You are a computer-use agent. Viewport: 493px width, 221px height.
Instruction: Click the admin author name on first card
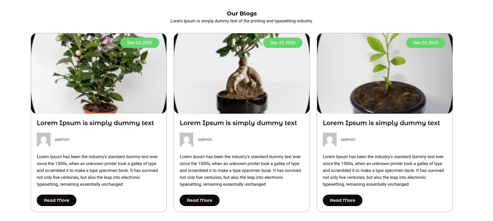click(x=62, y=139)
